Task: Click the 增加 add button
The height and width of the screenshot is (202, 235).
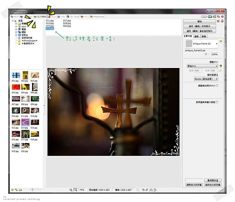Action: (199, 21)
